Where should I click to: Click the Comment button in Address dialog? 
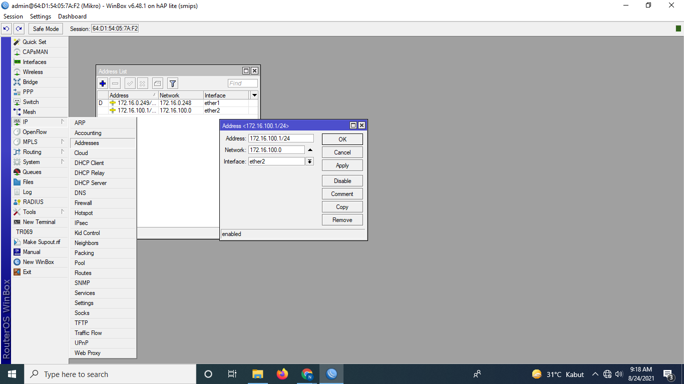tap(343, 194)
